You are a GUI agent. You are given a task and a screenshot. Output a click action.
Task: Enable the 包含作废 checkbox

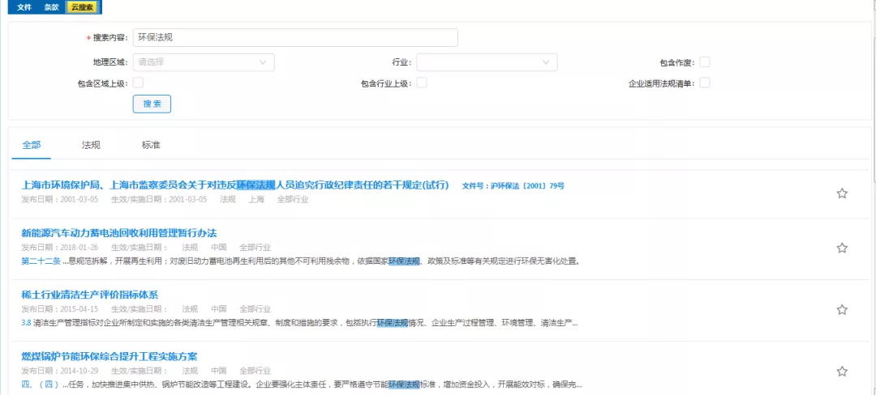click(705, 62)
